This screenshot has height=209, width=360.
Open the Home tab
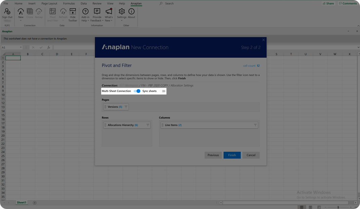(18, 3)
